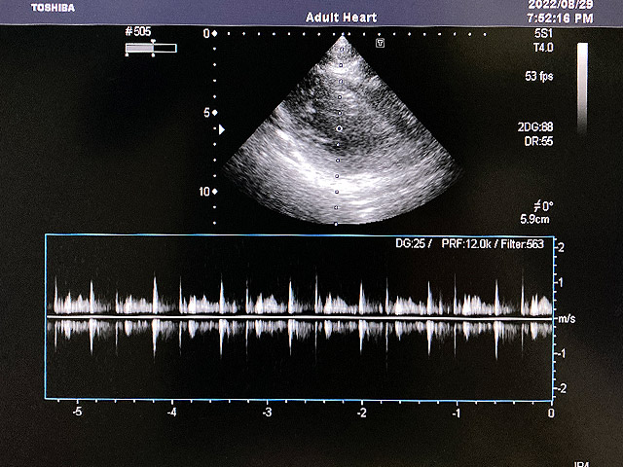Viewport: 623px width, 467px height.
Task: Click the probe orientation marker at sector apex
Action: (x=380, y=44)
